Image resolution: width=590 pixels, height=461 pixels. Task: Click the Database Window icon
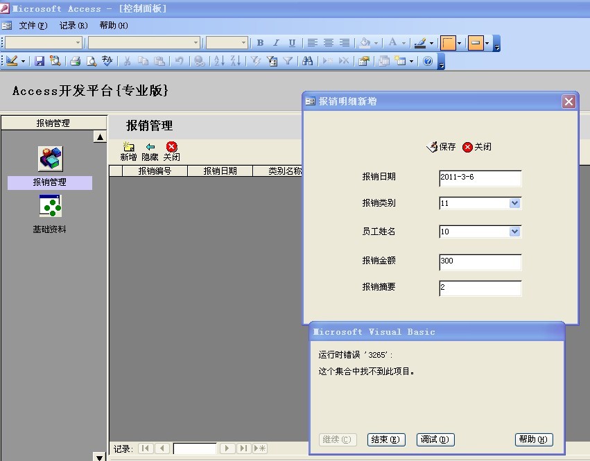pos(384,61)
